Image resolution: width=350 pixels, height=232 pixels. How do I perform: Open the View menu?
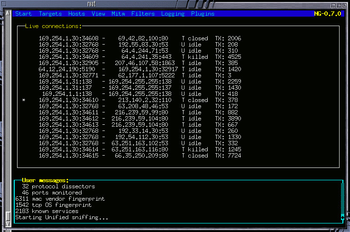(x=98, y=14)
